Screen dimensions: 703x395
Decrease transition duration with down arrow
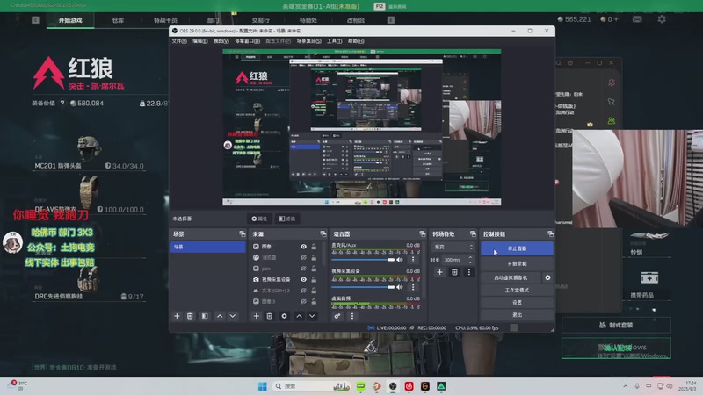pyautogui.click(x=470, y=262)
